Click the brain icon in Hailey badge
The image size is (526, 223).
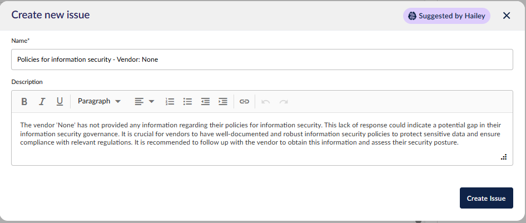(412, 16)
